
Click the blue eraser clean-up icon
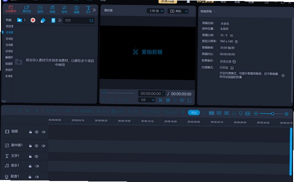pyautogui.click(x=43, y=20)
